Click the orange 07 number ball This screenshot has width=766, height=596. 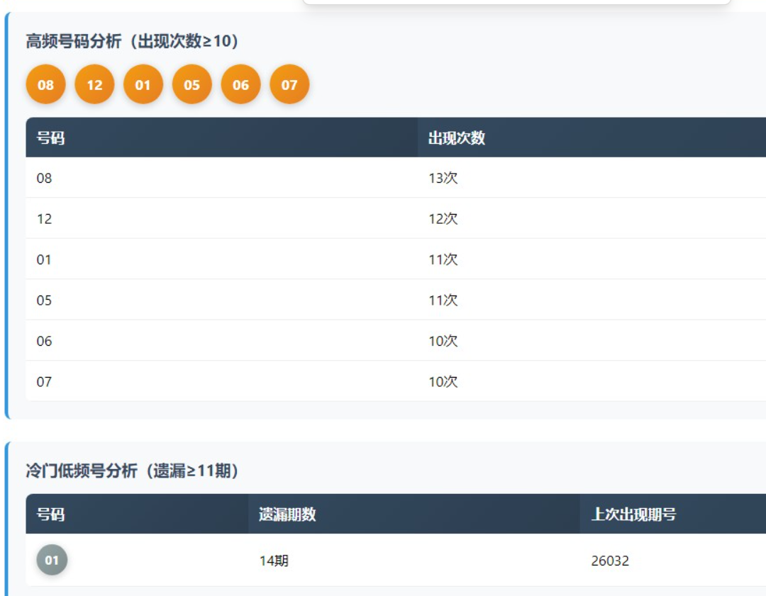289,85
